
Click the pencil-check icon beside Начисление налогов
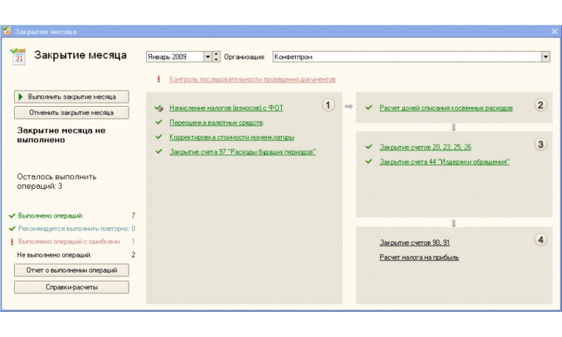(159, 108)
